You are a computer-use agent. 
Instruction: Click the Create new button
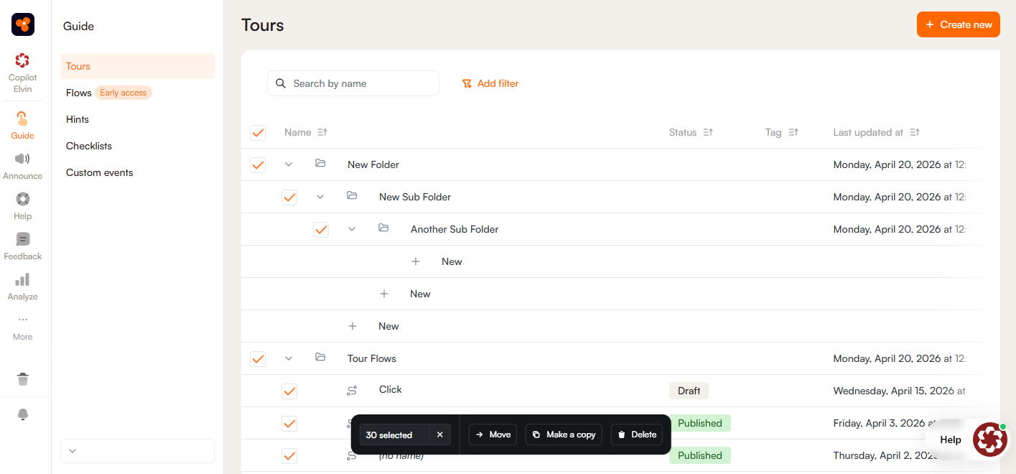pyautogui.click(x=958, y=24)
